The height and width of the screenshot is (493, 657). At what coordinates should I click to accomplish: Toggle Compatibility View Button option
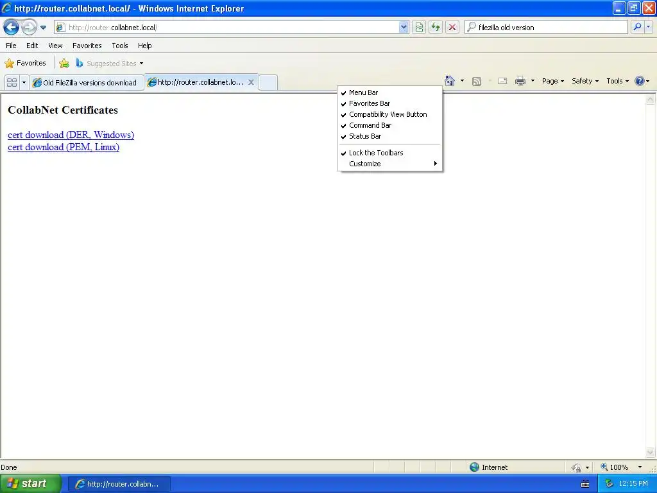[389, 114]
